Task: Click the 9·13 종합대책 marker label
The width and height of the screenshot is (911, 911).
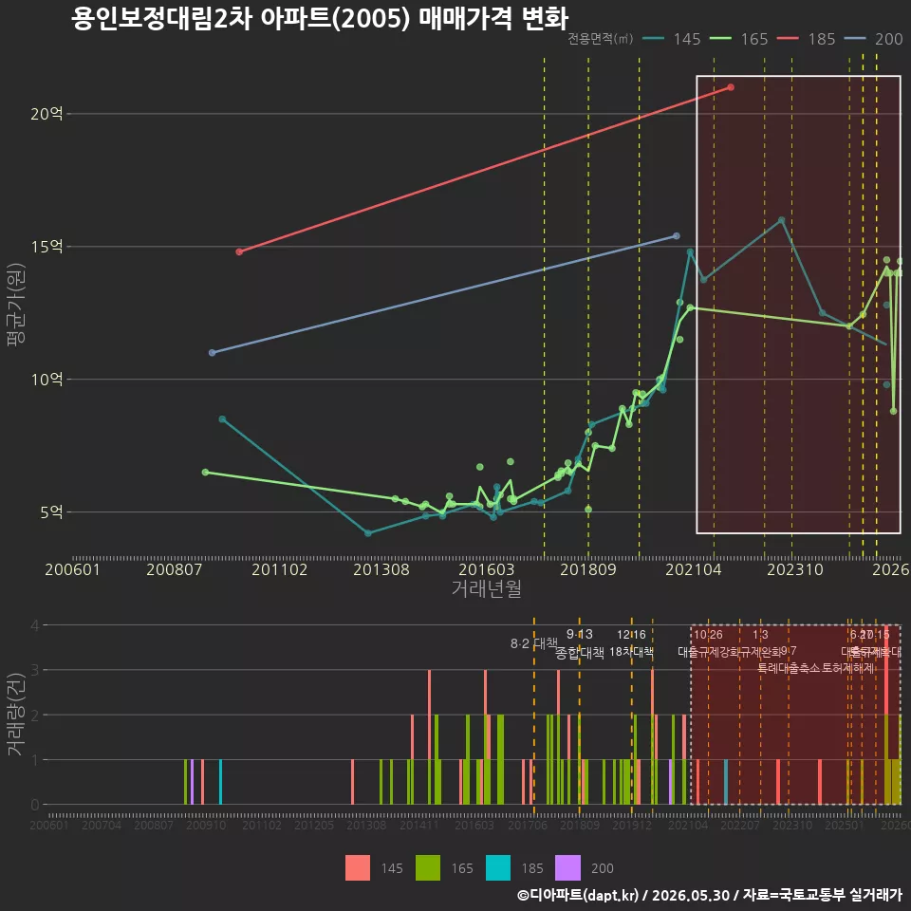Action: click(579, 643)
